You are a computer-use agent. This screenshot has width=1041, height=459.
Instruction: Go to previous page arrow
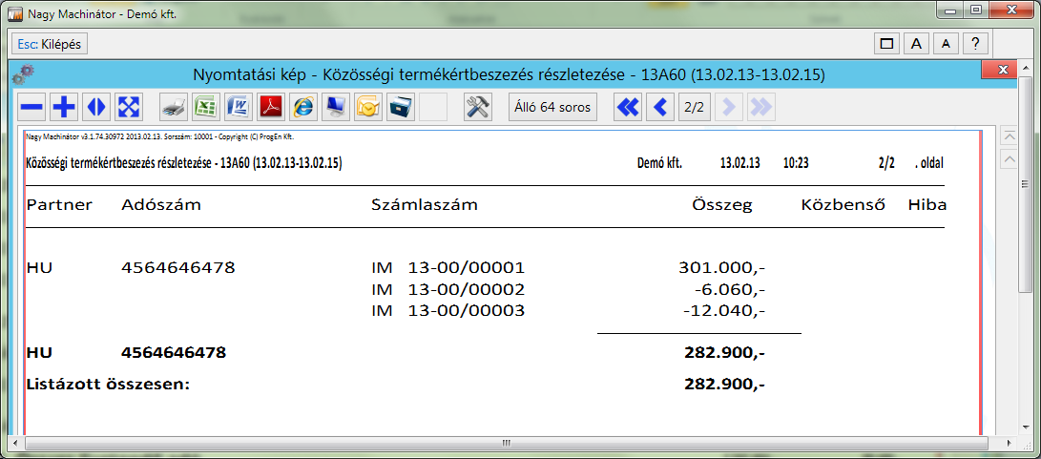[660, 107]
